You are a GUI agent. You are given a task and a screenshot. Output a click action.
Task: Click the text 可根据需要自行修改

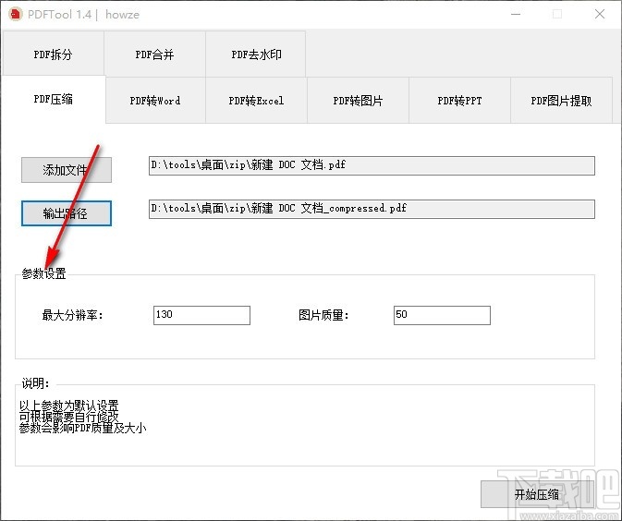[x=68, y=417]
